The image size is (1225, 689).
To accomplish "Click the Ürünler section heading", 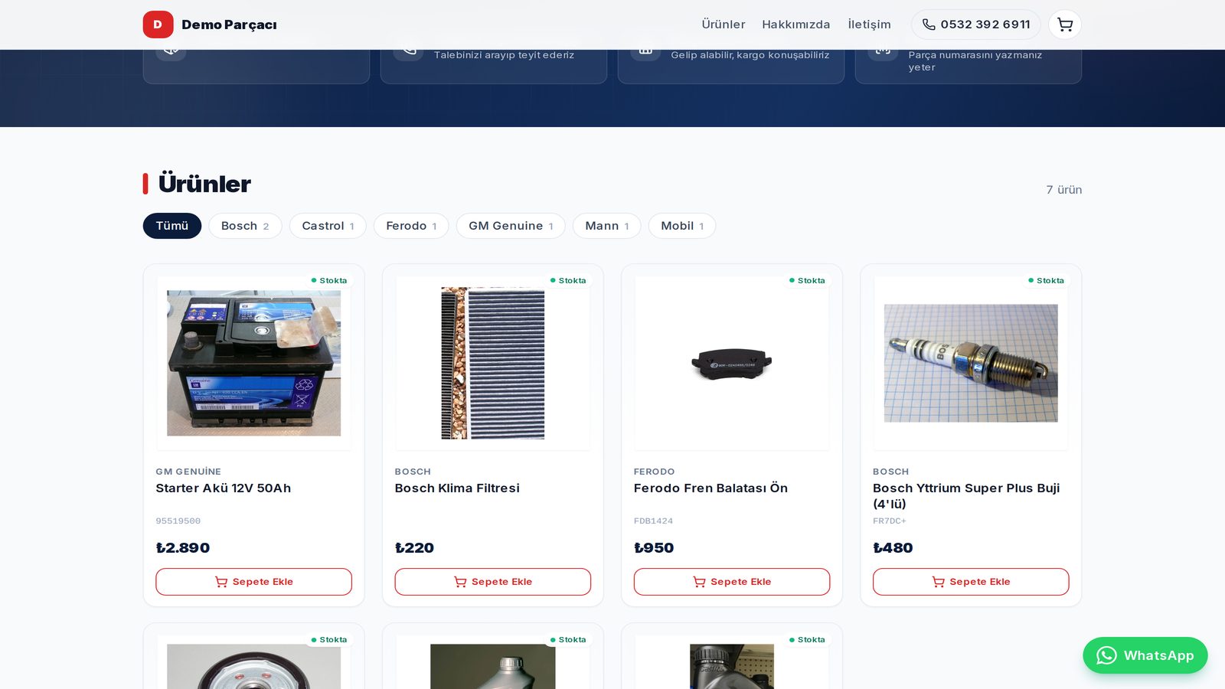I will coord(204,184).
